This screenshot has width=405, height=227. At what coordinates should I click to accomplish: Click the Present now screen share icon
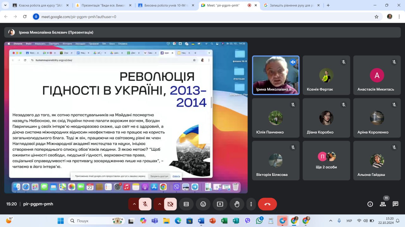point(220,204)
